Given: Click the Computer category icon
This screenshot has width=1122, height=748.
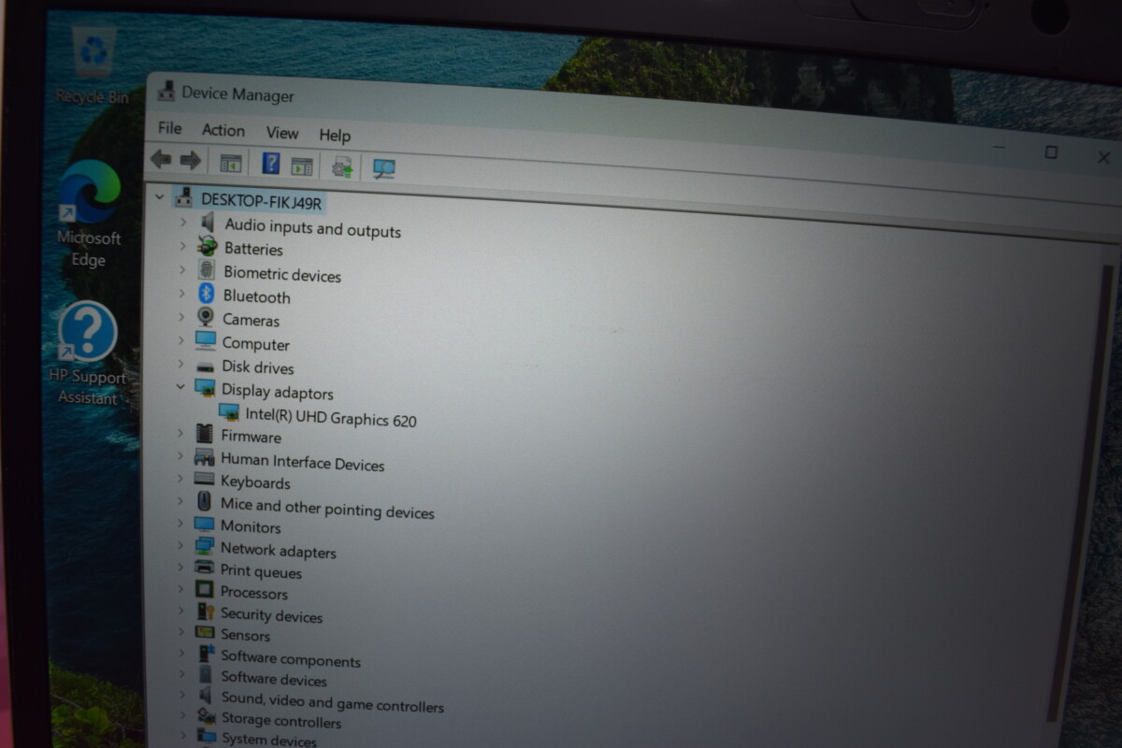Looking at the screenshot, I should tap(206, 341).
